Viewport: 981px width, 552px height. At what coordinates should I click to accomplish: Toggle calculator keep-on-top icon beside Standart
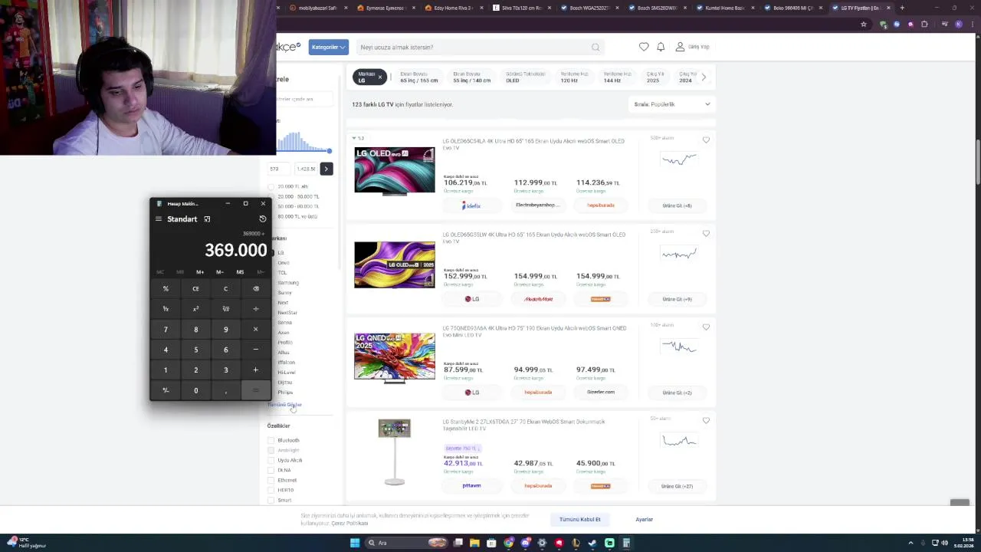[x=207, y=219]
